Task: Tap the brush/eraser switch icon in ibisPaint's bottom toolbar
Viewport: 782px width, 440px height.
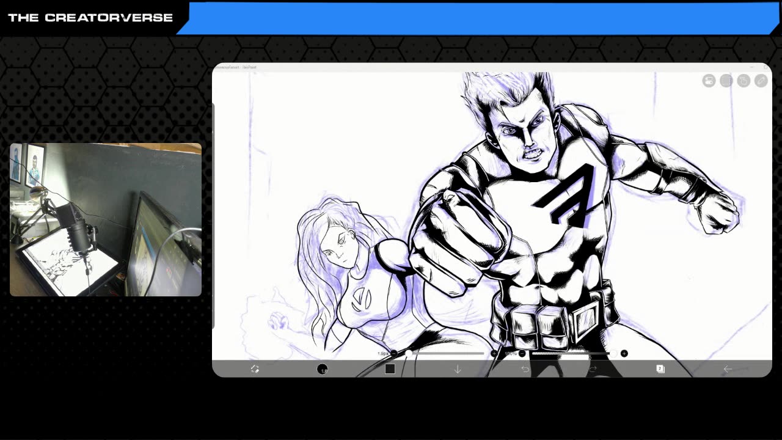Action: tap(255, 369)
